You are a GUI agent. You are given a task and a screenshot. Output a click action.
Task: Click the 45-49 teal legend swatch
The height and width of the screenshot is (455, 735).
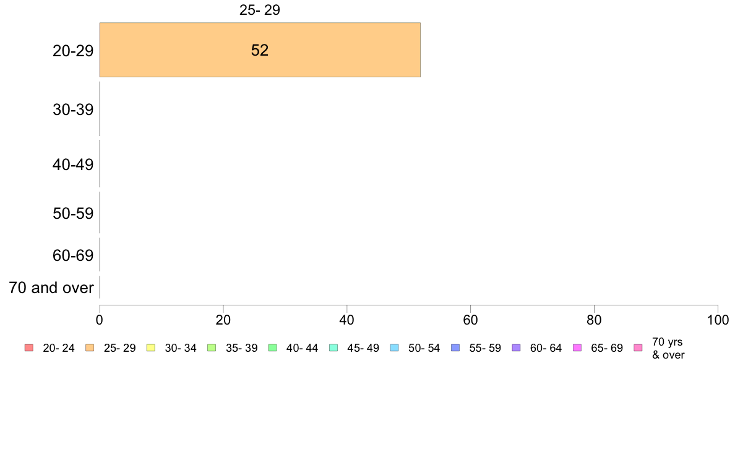click(333, 347)
